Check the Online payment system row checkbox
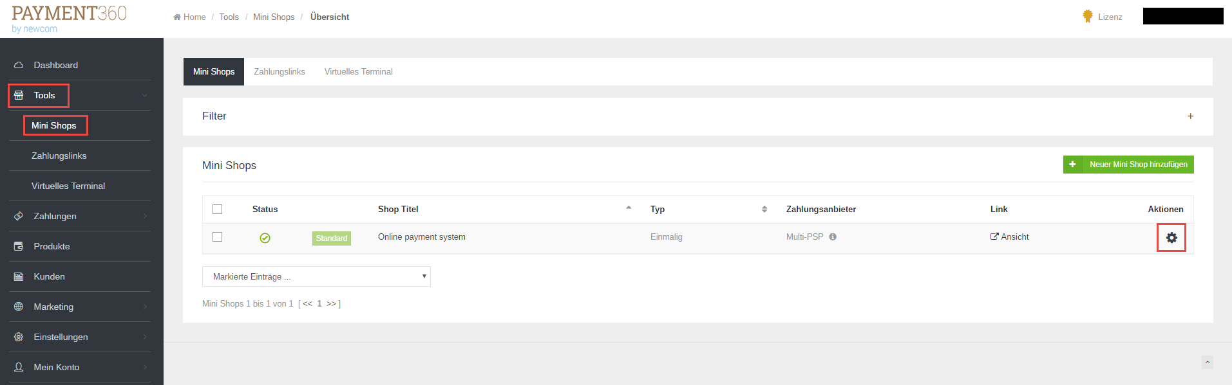The height and width of the screenshot is (385, 1232). [x=217, y=237]
